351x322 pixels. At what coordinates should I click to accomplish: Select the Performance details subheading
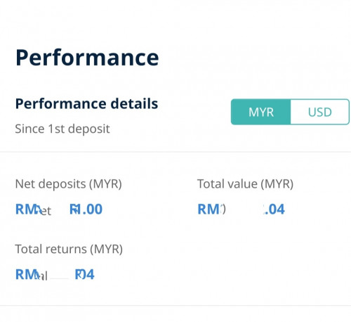pyautogui.click(x=86, y=103)
